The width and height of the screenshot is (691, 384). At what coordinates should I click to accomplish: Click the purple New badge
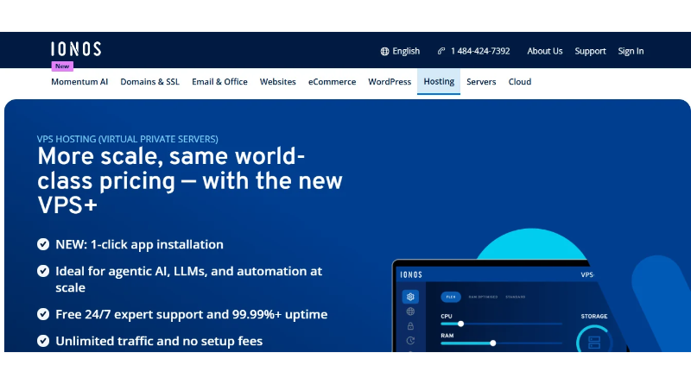tap(62, 66)
